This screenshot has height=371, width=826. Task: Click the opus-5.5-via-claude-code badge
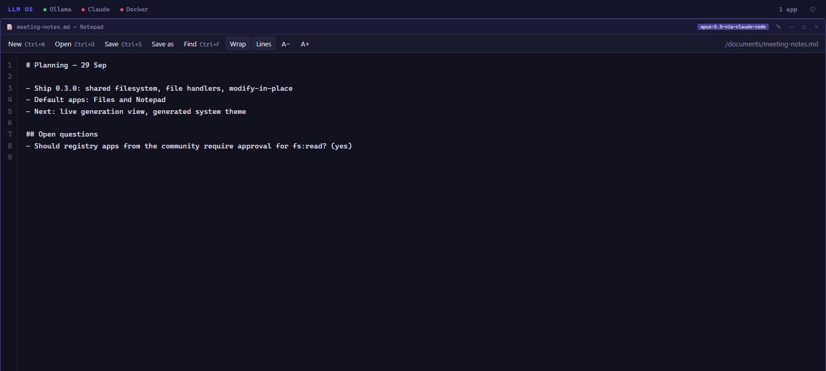[x=733, y=27]
